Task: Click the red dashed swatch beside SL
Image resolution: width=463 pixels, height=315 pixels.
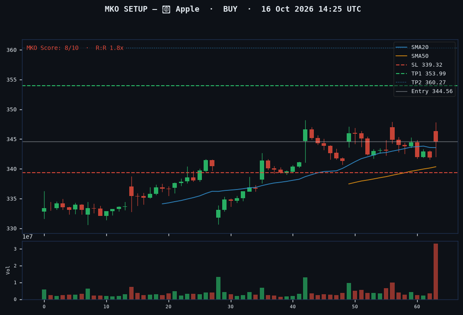Action: click(x=401, y=65)
